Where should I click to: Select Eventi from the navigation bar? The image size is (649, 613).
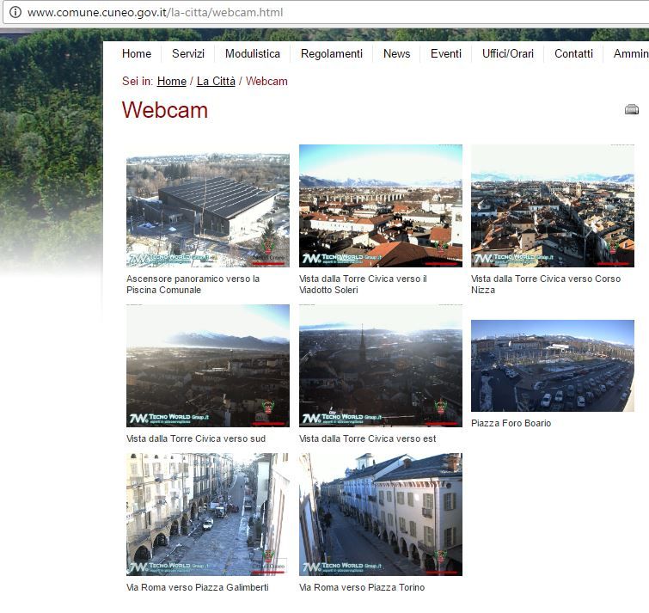click(x=446, y=53)
